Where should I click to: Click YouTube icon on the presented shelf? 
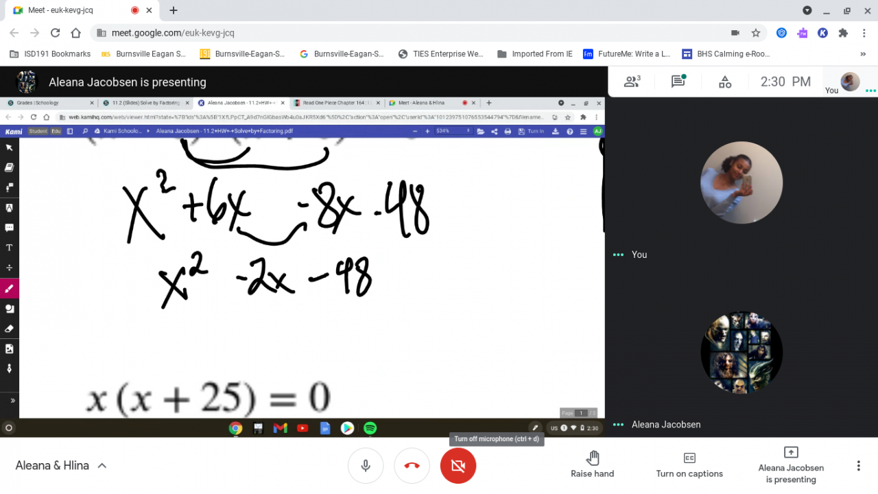coord(302,428)
